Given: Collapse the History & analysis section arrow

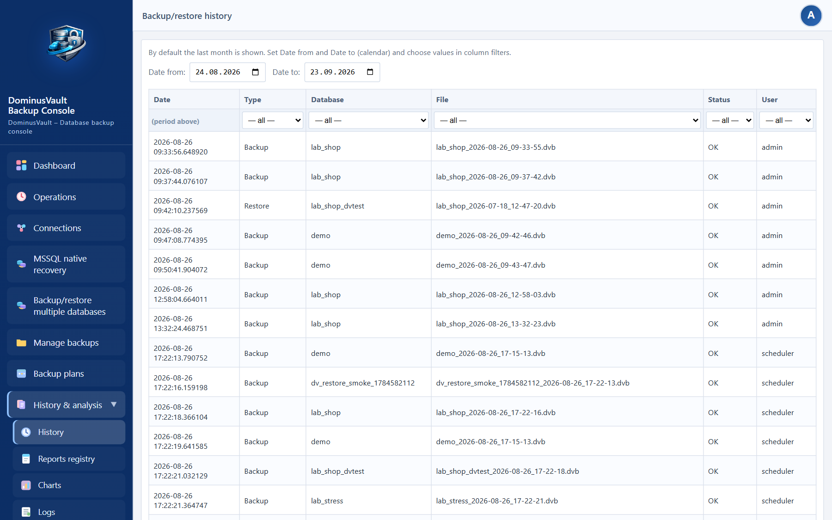Looking at the screenshot, I should pos(114,404).
